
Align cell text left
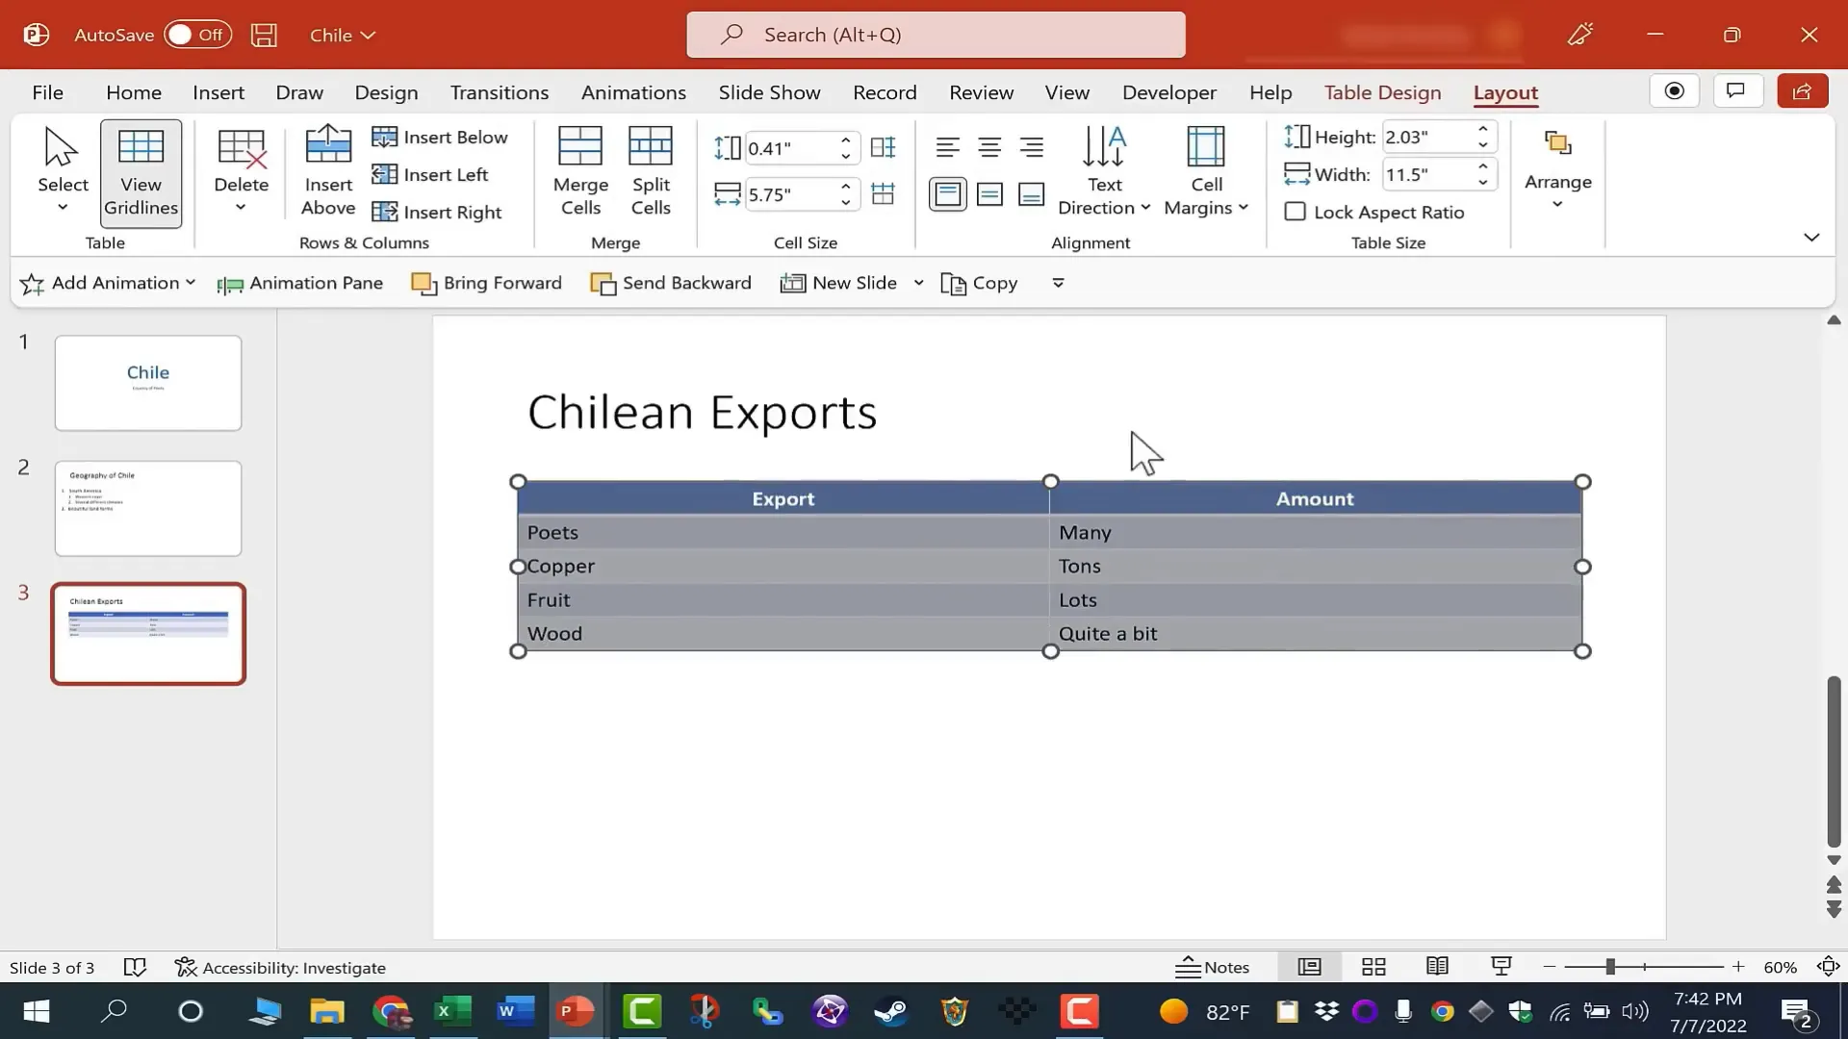click(947, 147)
